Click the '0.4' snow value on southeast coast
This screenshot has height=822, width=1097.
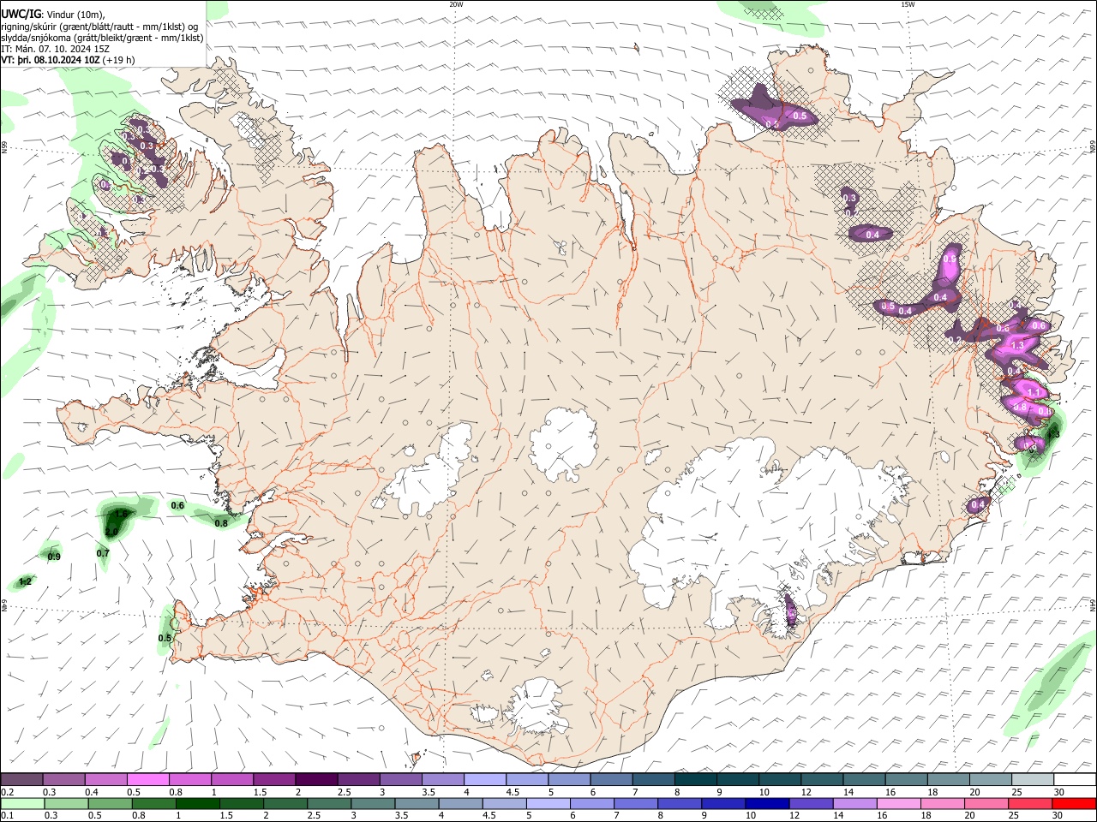[978, 506]
